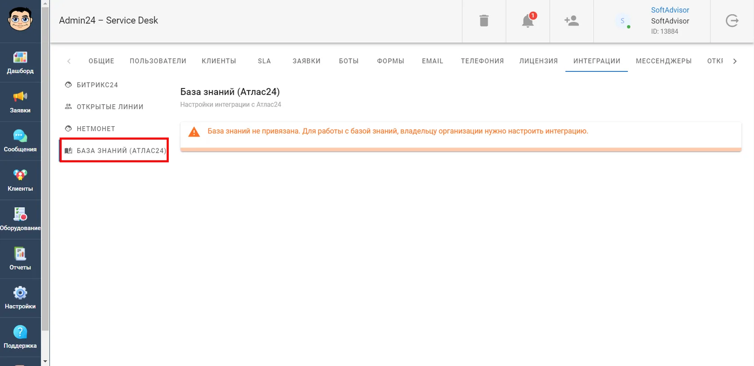Open notifications bell with badge

click(528, 20)
